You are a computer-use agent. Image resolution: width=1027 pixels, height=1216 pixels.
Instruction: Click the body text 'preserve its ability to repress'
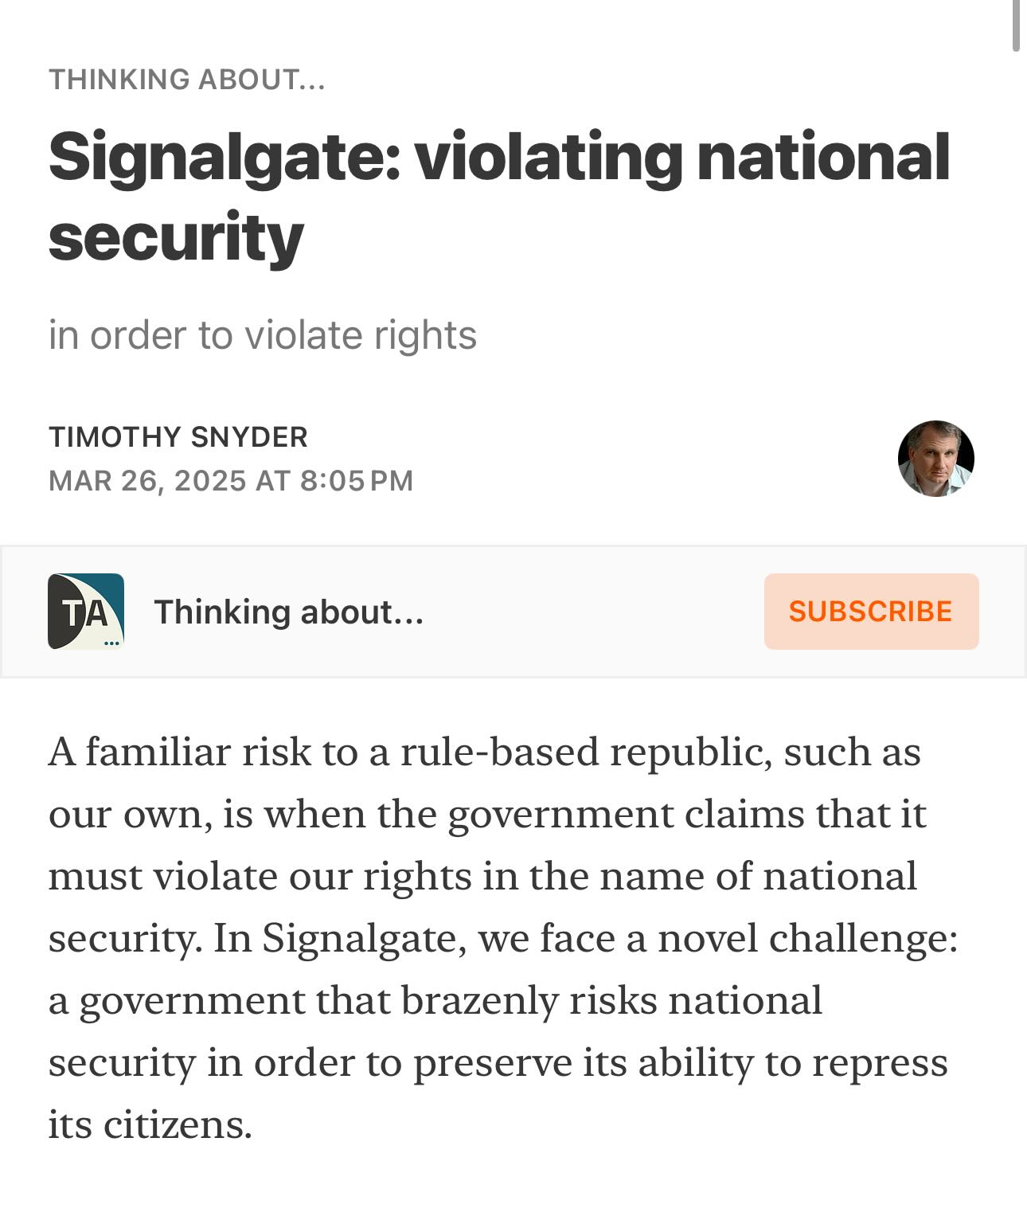[x=680, y=1062]
